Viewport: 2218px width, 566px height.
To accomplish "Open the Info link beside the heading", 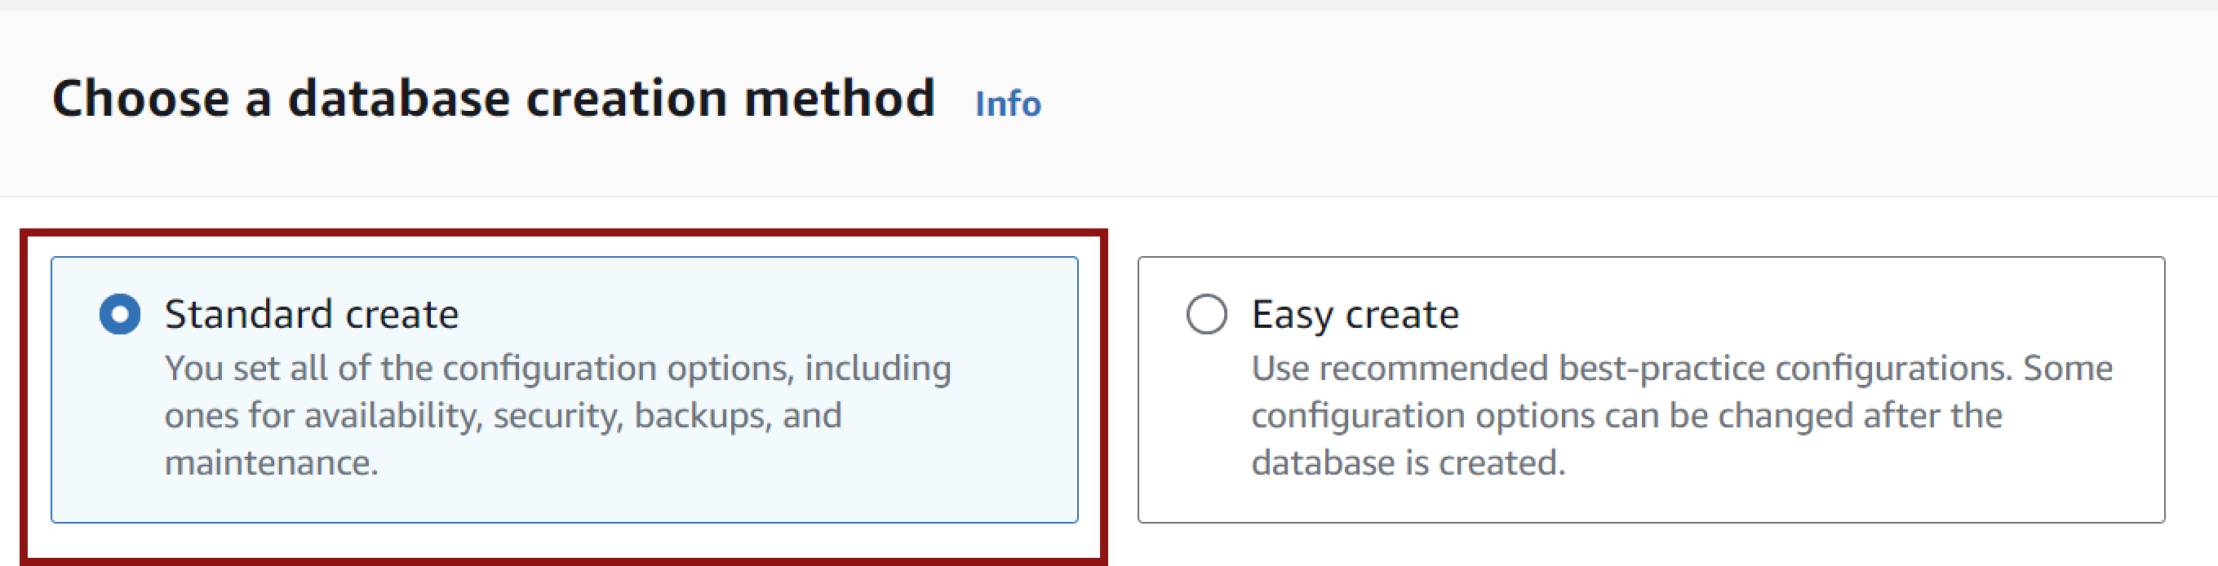I will click(x=1007, y=104).
